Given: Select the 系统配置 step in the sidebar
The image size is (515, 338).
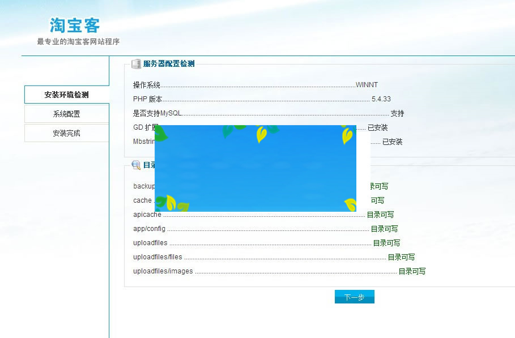Looking at the screenshot, I should [x=66, y=113].
